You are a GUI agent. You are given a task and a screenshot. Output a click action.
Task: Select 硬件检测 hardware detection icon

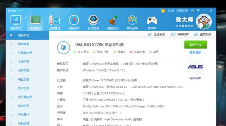[35, 22]
